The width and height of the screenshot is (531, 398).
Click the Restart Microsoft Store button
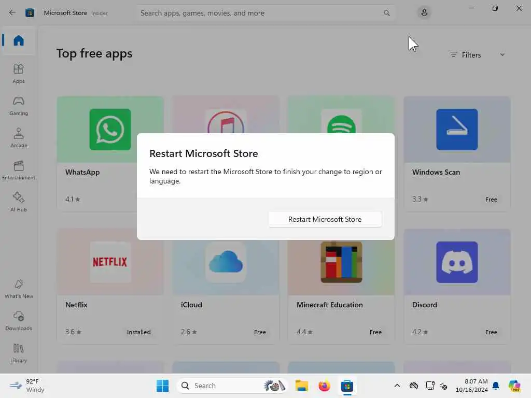coord(325,219)
